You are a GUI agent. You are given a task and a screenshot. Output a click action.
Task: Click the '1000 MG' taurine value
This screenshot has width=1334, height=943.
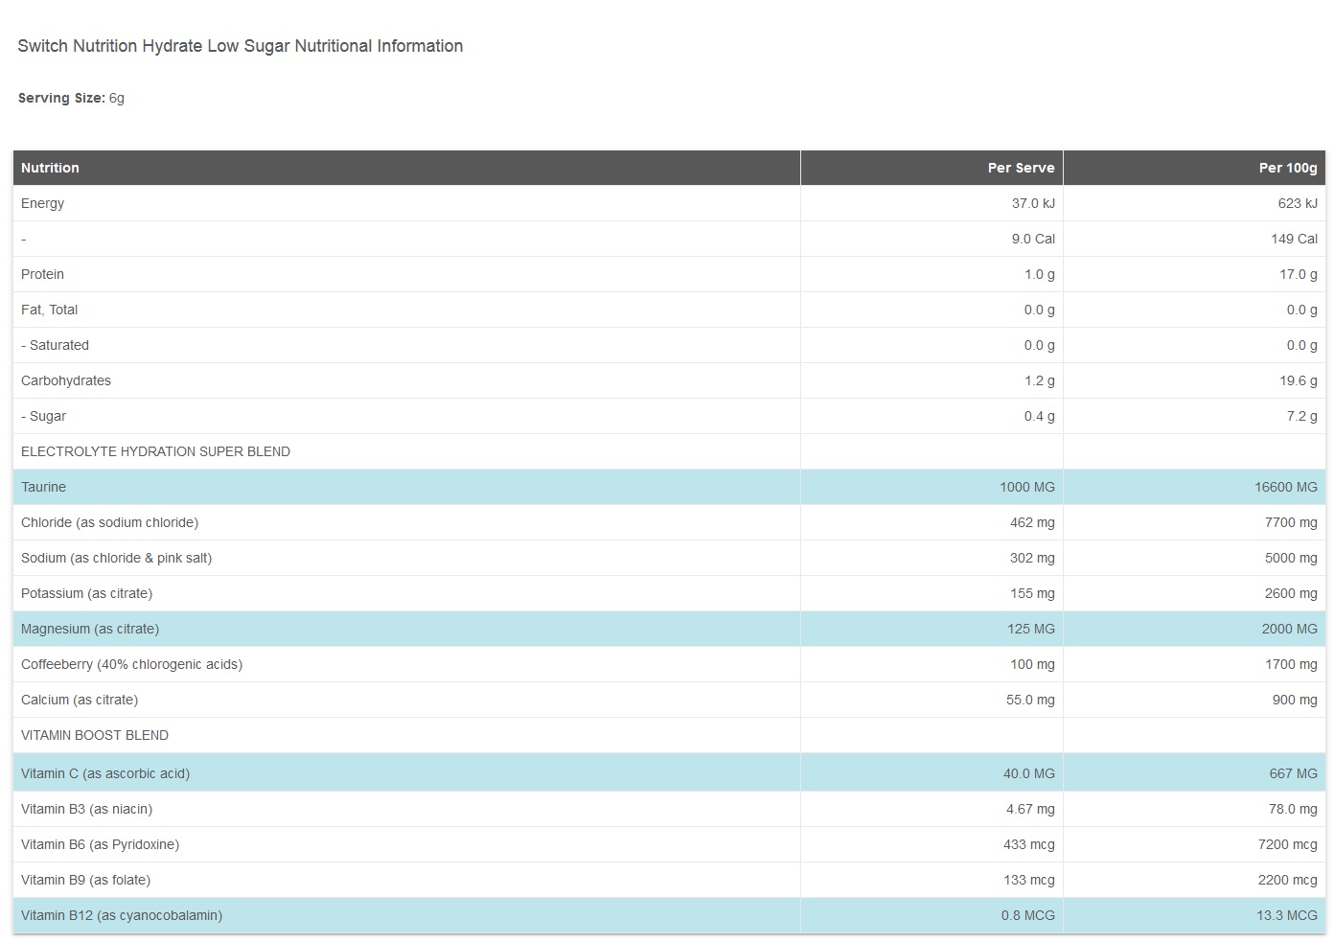[x=1027, y=487]
